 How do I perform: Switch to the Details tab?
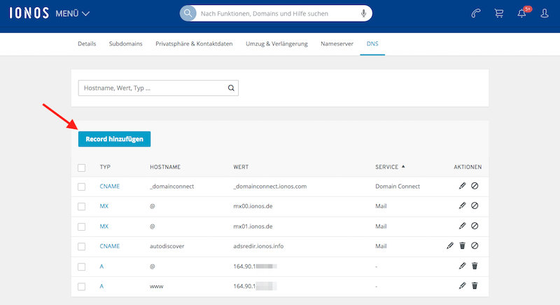(87, 43)
